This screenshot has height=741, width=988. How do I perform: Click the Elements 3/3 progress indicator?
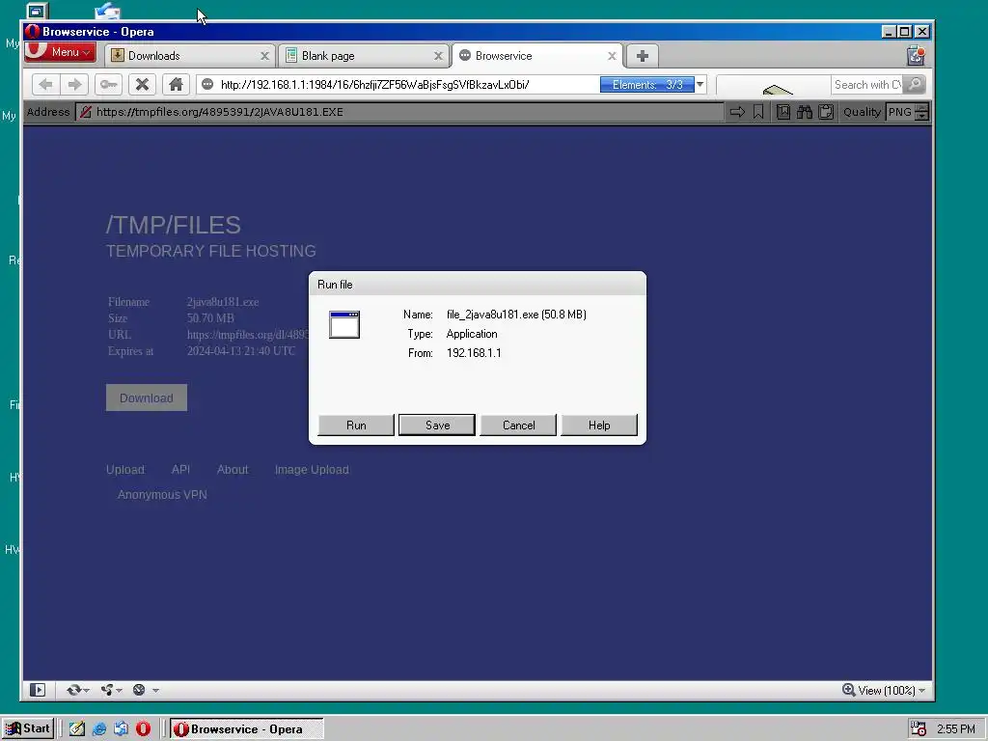647,85
